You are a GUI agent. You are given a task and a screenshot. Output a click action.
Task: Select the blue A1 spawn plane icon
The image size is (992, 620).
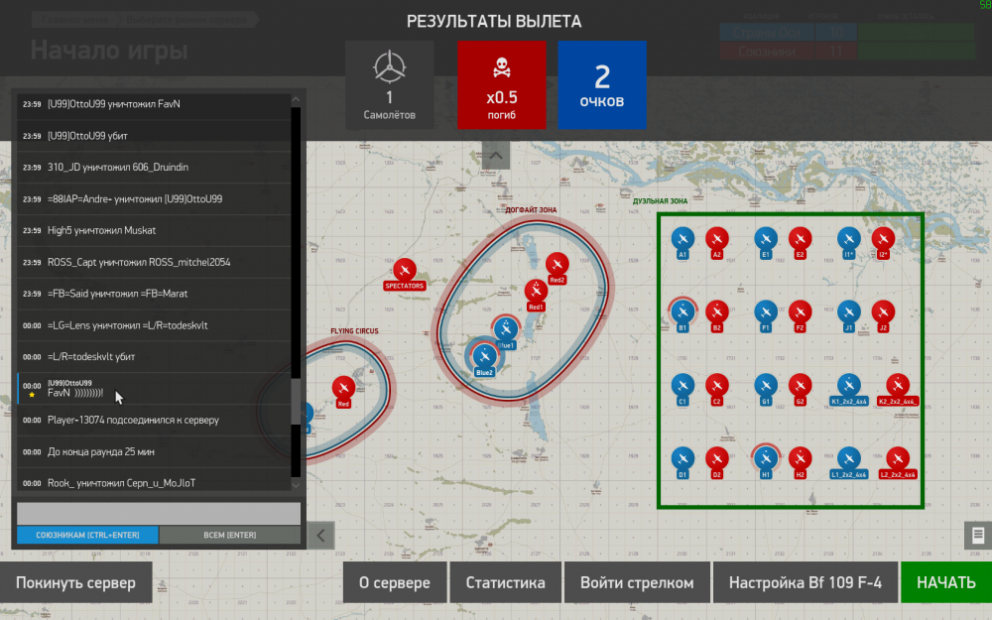click(x=682, y=238)
